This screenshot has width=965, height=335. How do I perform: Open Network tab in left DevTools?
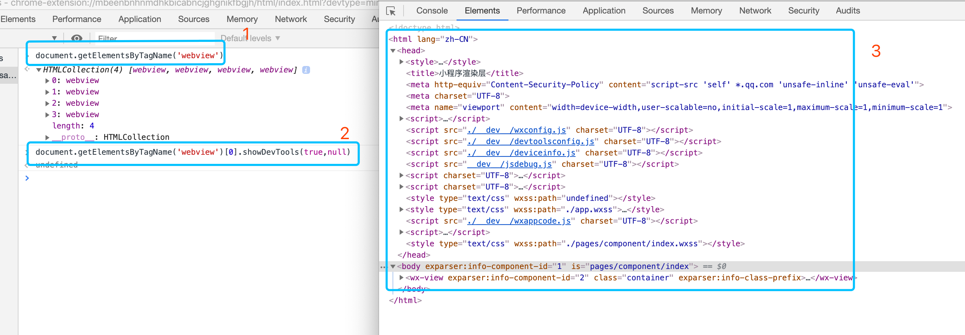pyautogui.click(x=291, y=19)
